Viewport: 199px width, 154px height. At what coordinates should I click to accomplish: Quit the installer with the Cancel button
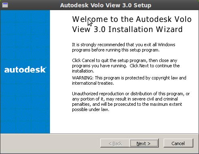(178, 143)
